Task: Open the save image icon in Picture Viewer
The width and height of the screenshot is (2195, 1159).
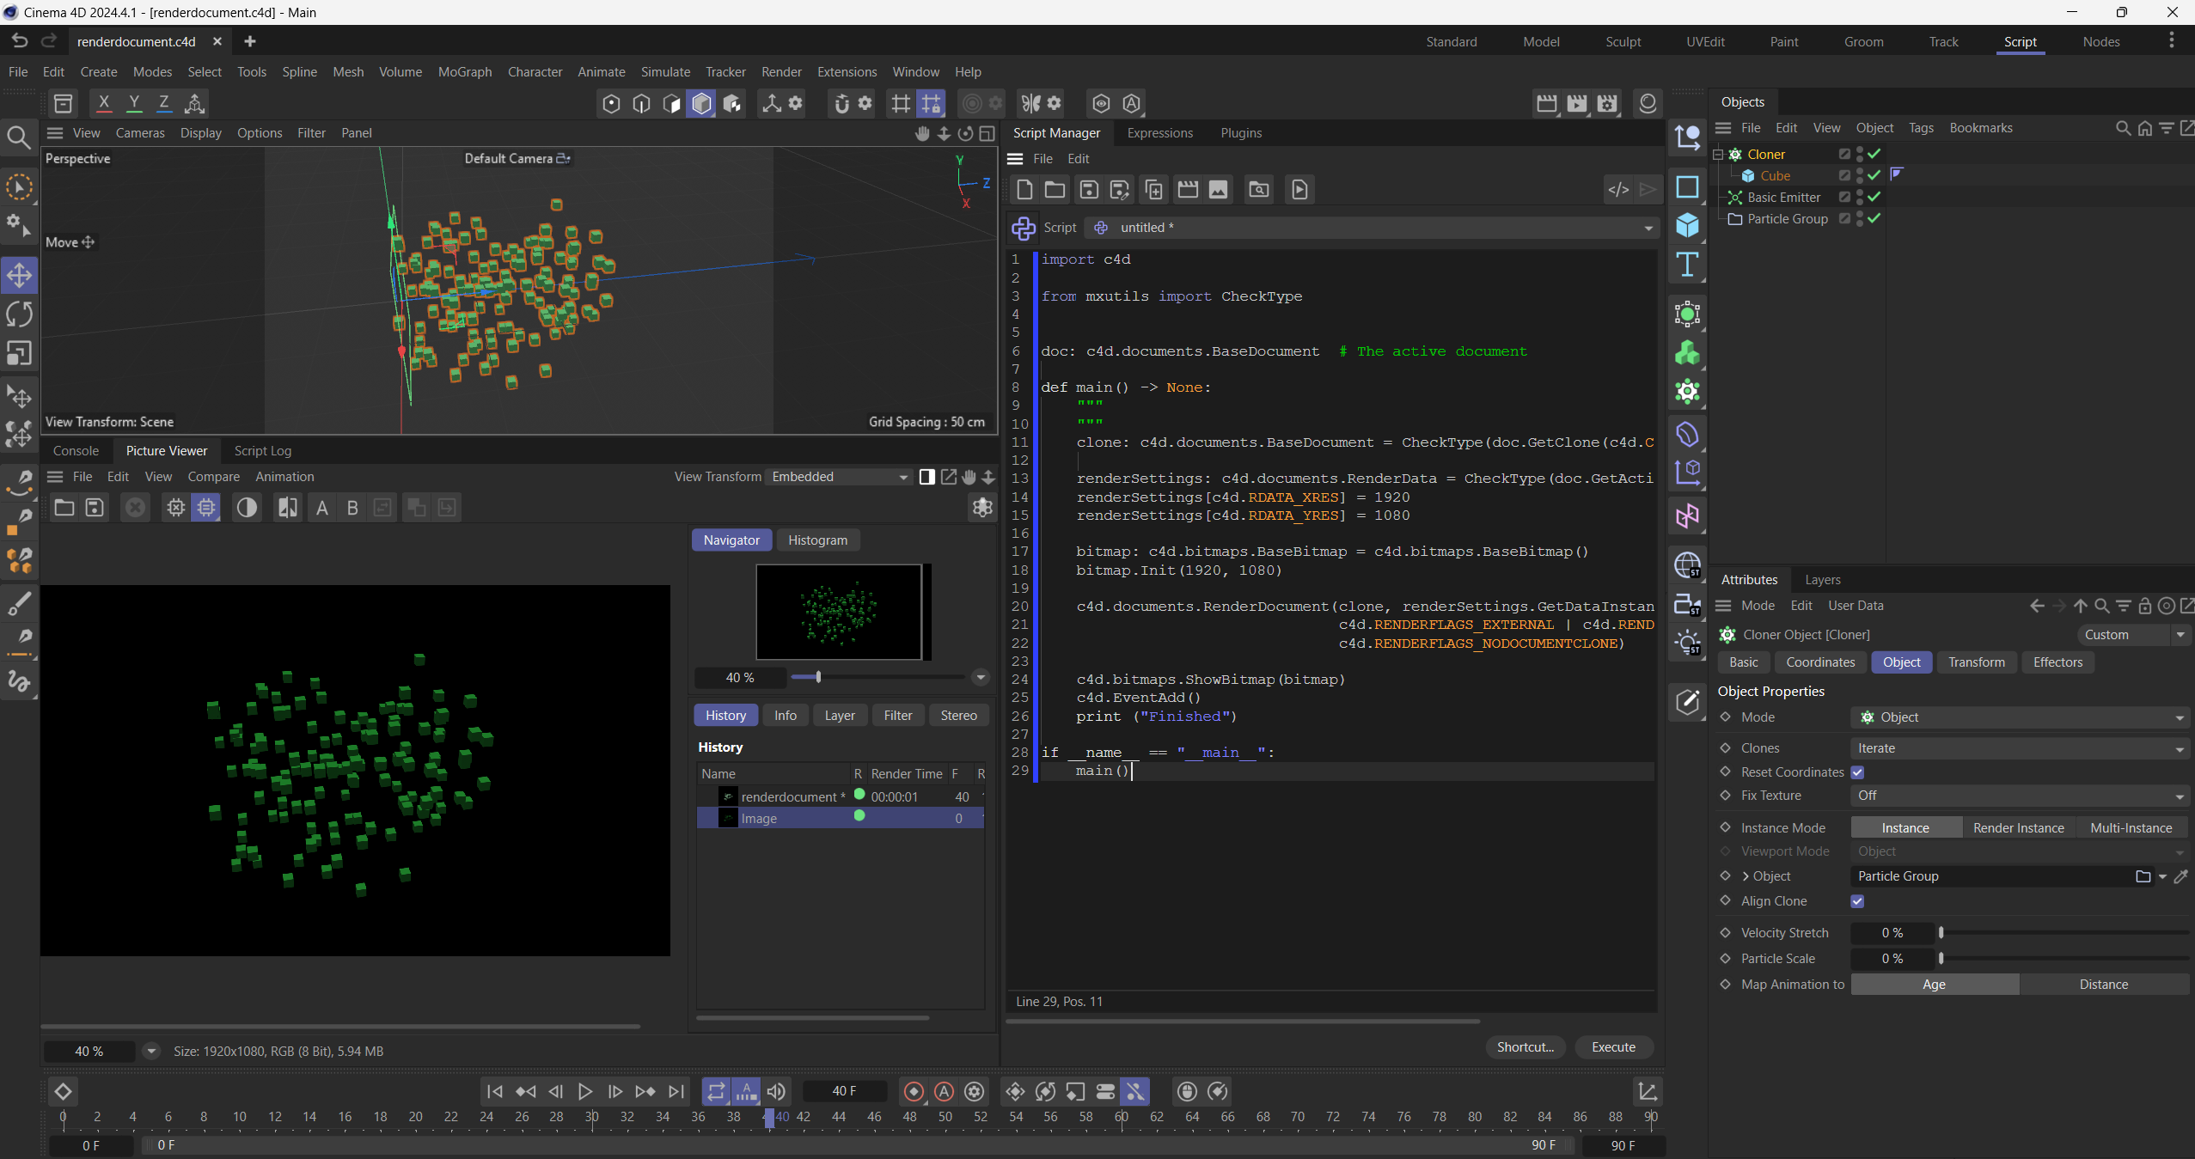Action: [x=95, y=508]
